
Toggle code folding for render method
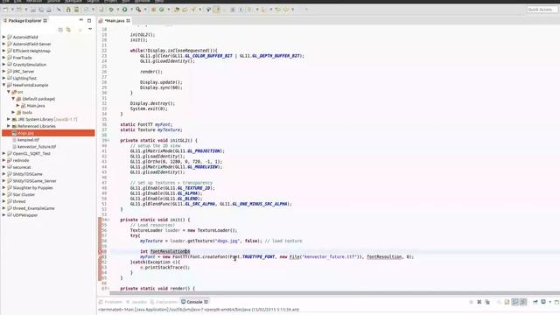coord(108,288)
